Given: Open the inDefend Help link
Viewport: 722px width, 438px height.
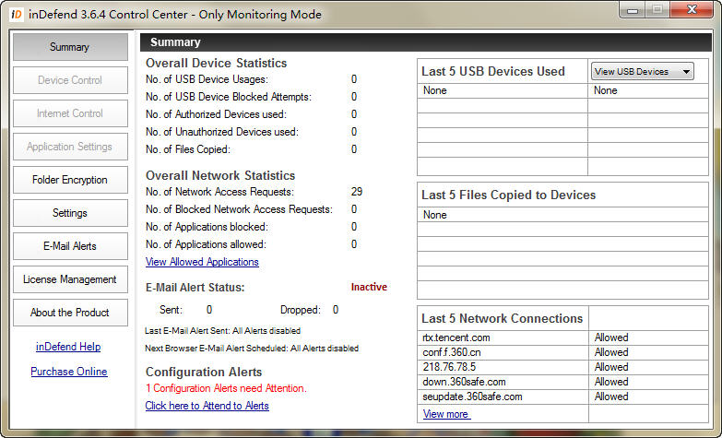Looking at the screenshot, I should [68, 347].
